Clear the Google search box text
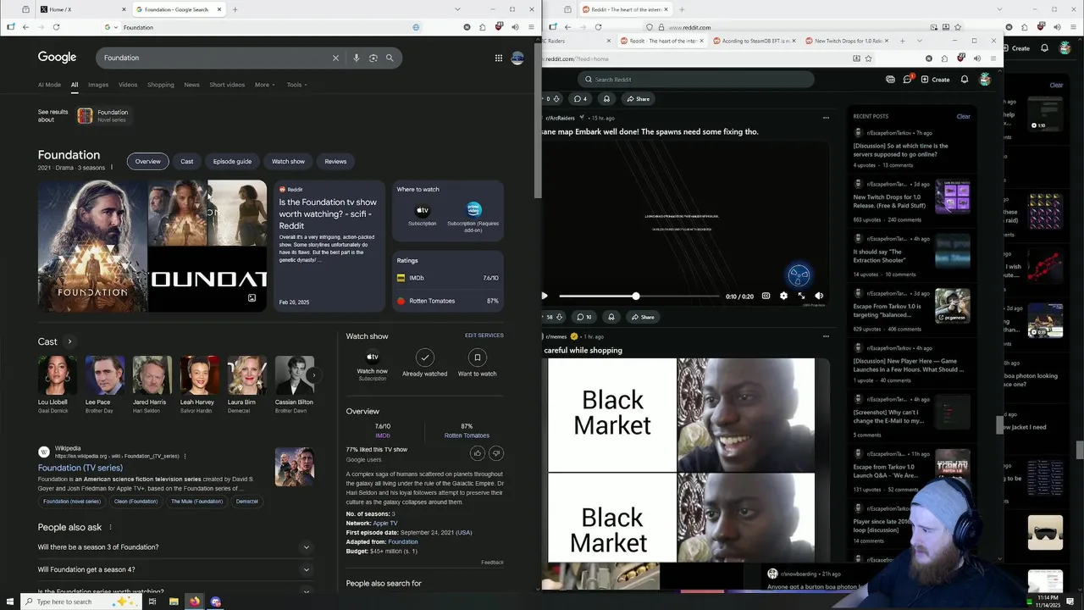Viewport: 1084px width, 610px height. [335, 58]
